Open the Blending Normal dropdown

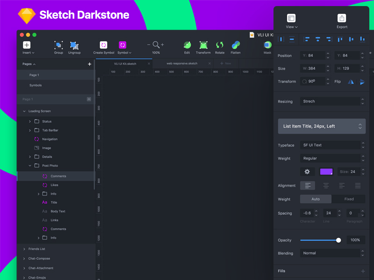(332, 253)
